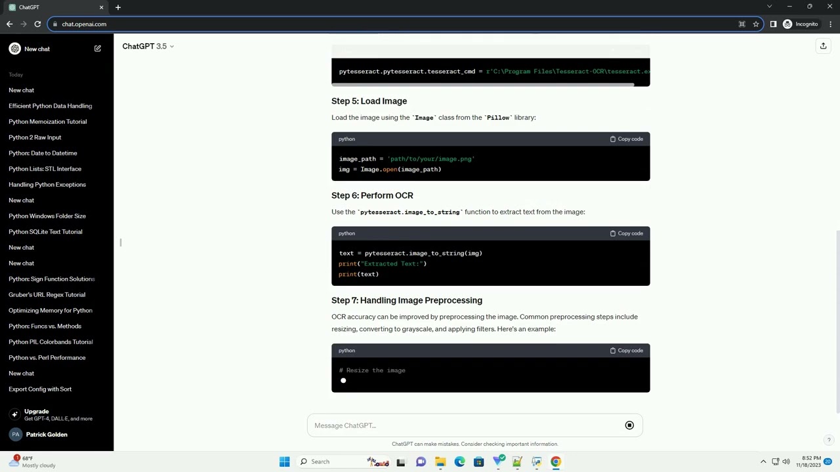The image size is (840, 472).
Task: Go back to the previous page
Action: (x=9, y=24)
